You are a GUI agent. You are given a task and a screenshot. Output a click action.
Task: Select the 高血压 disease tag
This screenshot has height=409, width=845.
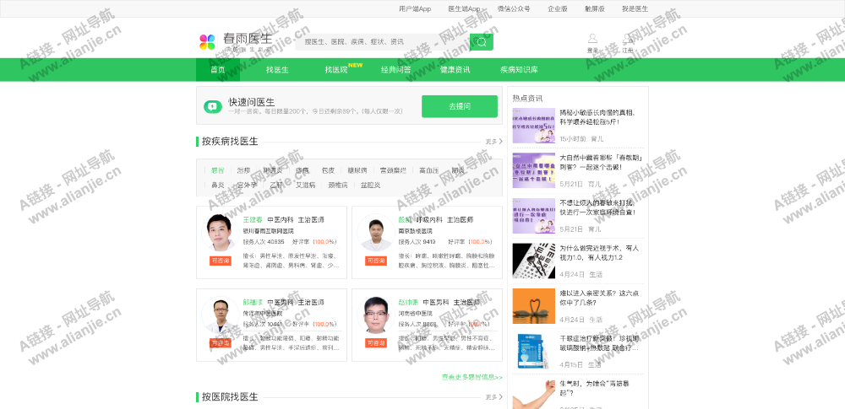pyautogui.click(x=429, y=170)
